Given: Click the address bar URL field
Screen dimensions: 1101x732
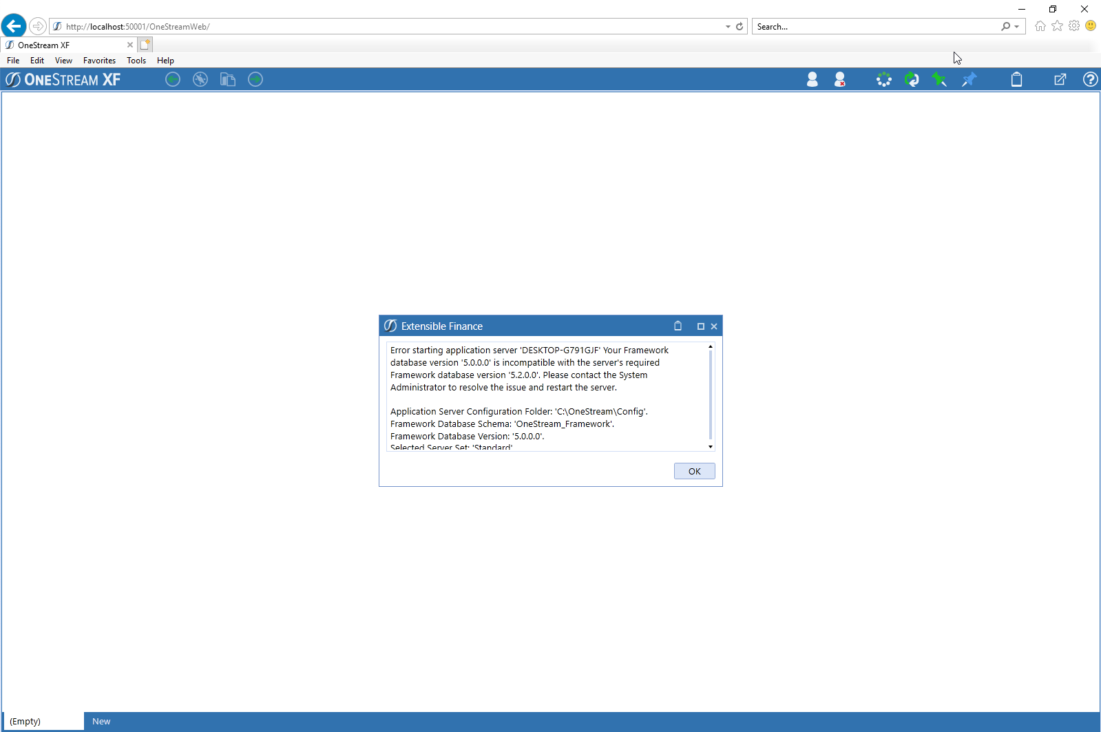Looking at the screenshot, I should point(386,26).
